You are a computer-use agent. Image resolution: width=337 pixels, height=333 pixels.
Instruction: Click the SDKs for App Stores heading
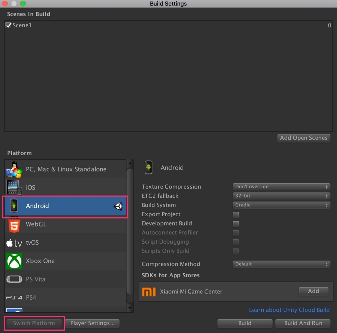[171, 275]
